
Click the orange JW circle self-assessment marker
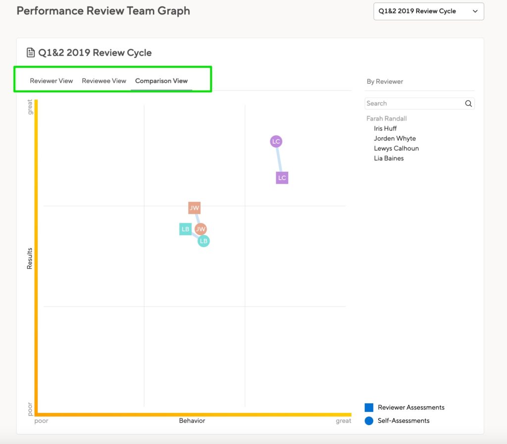[201, 229]
